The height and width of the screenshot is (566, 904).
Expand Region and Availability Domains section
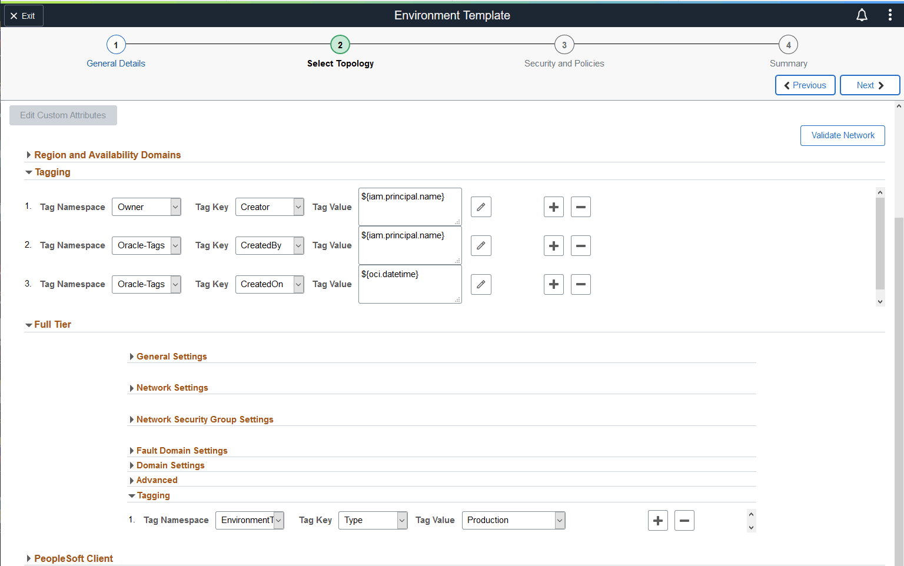tap(104, 155)
